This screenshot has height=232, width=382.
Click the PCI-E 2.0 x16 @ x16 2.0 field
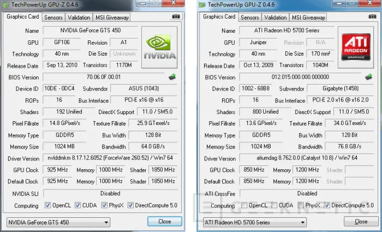pyautogui.click(x=341, y=100)
